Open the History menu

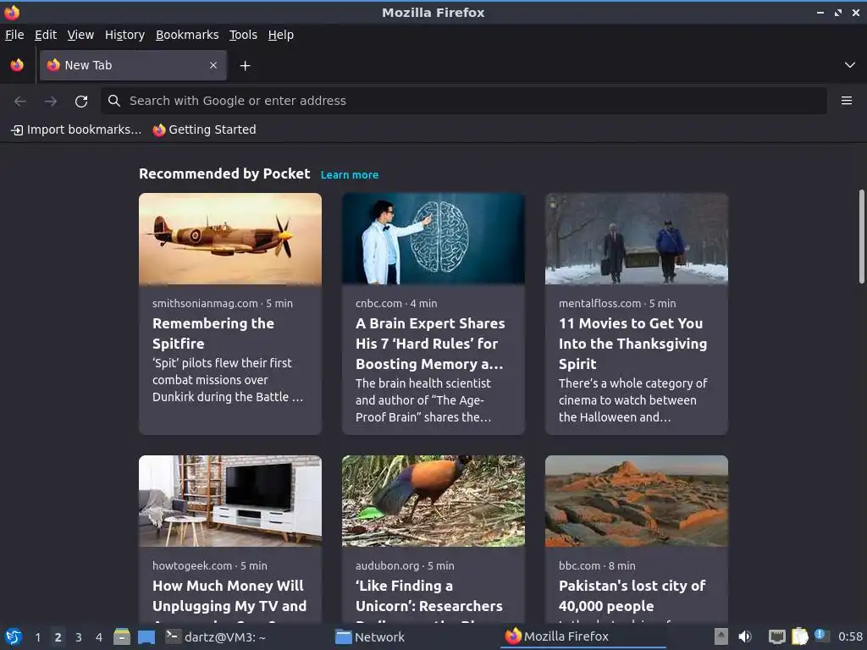click(x=125, y=35)
